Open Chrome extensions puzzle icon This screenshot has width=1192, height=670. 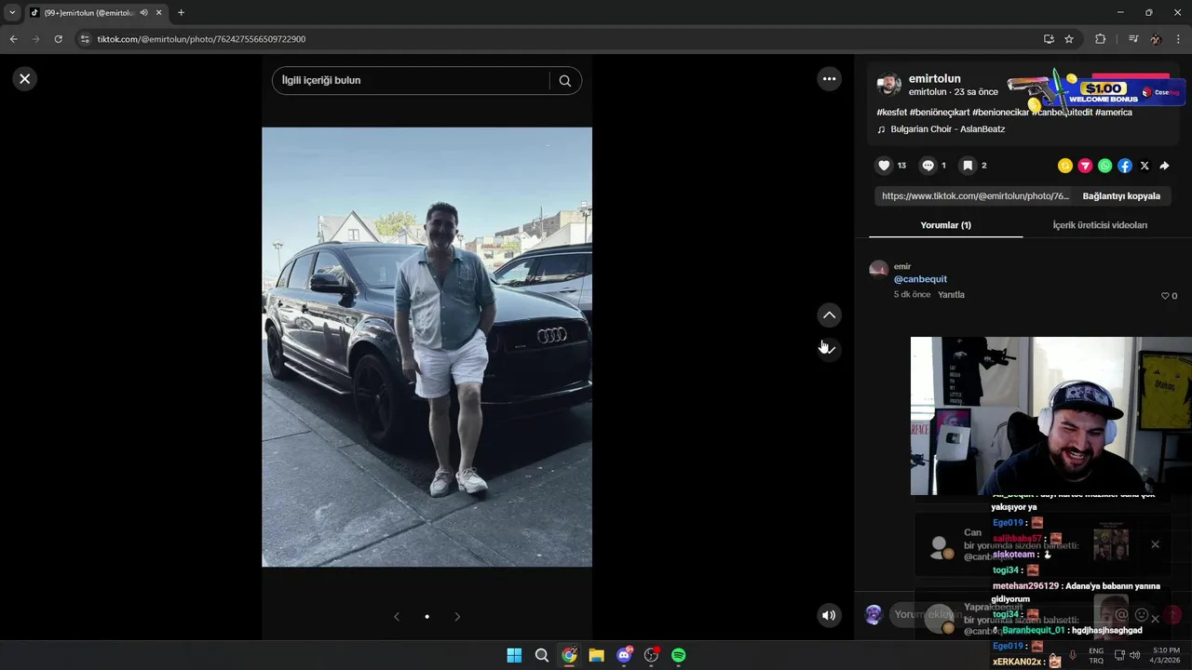(x=1100, y=39)
